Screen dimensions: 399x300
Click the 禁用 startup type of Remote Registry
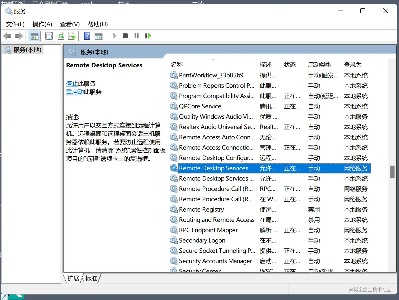314,209
